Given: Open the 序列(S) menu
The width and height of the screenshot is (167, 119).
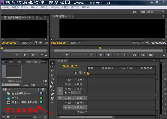Looking at the screenshot, I should 45,7.
